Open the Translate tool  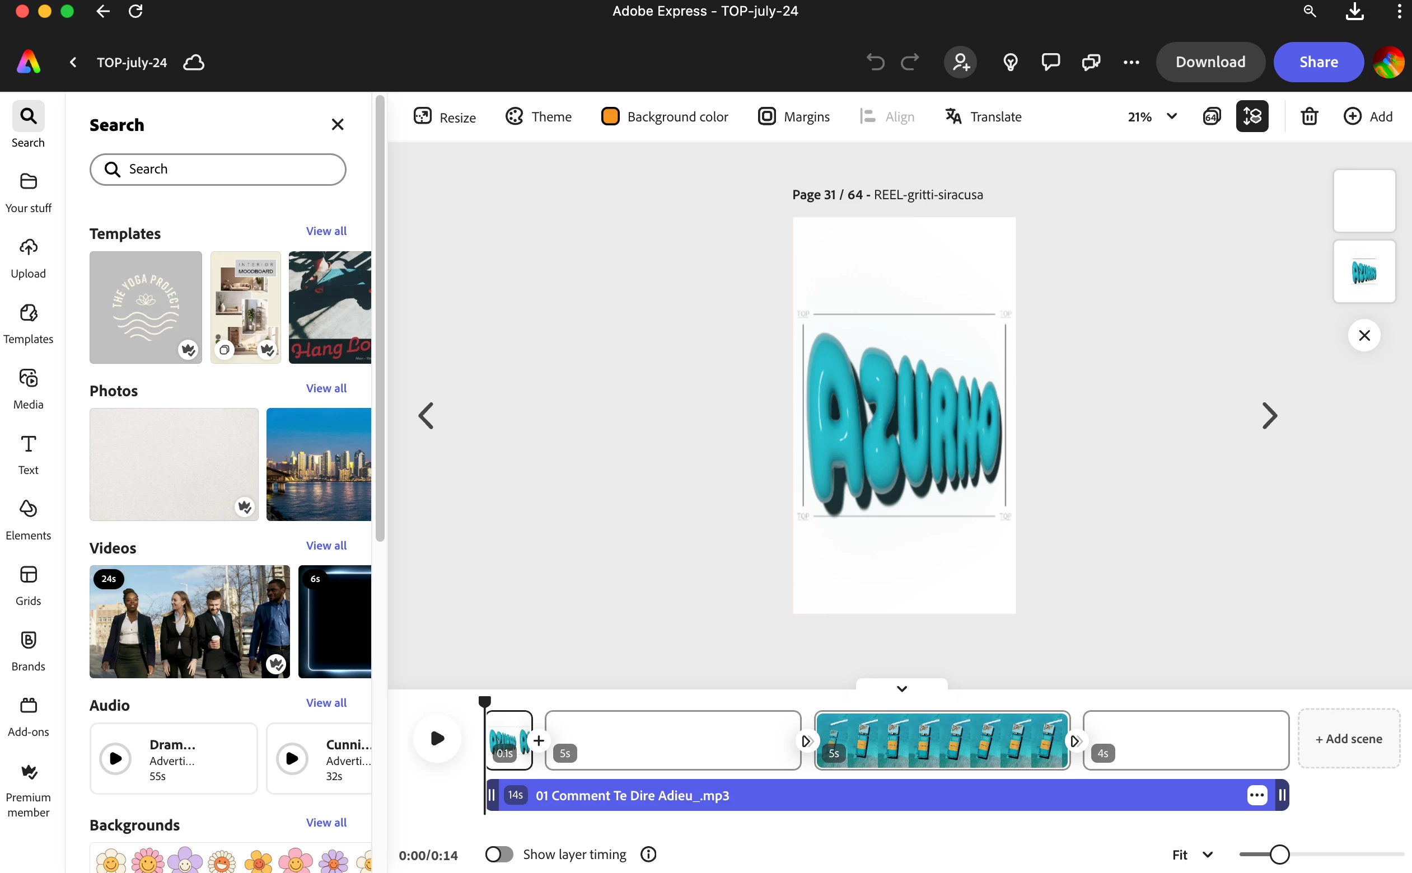983,116
